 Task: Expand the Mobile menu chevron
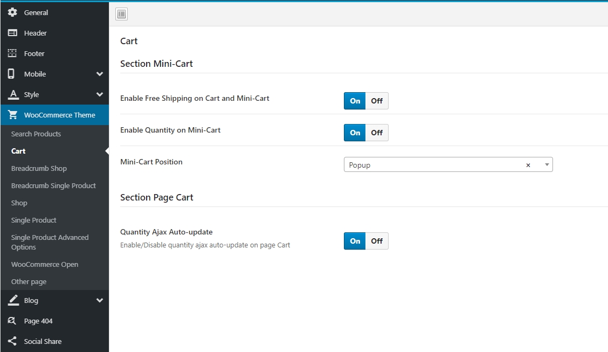(x=100, y=74)
